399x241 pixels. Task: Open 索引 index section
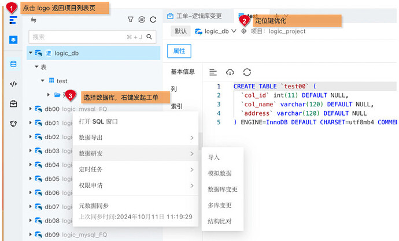pos(176,106)
